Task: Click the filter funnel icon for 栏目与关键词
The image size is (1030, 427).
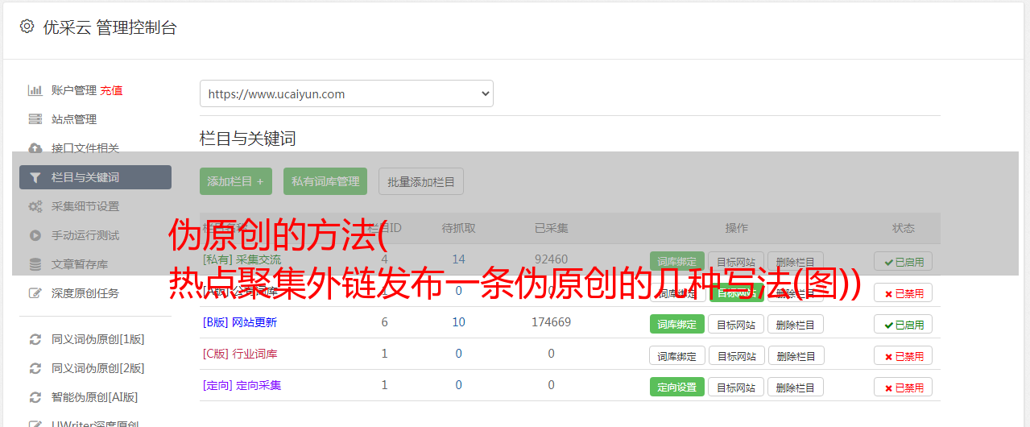Action: click(35, 177)
